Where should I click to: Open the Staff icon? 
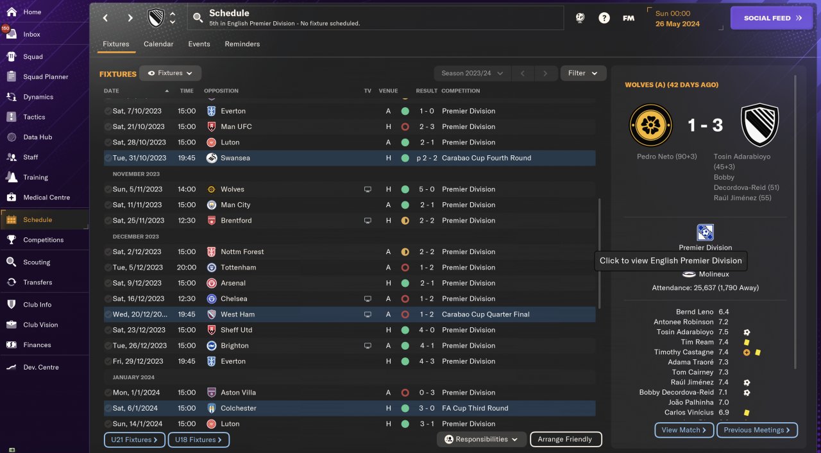(x=12, y=157)
